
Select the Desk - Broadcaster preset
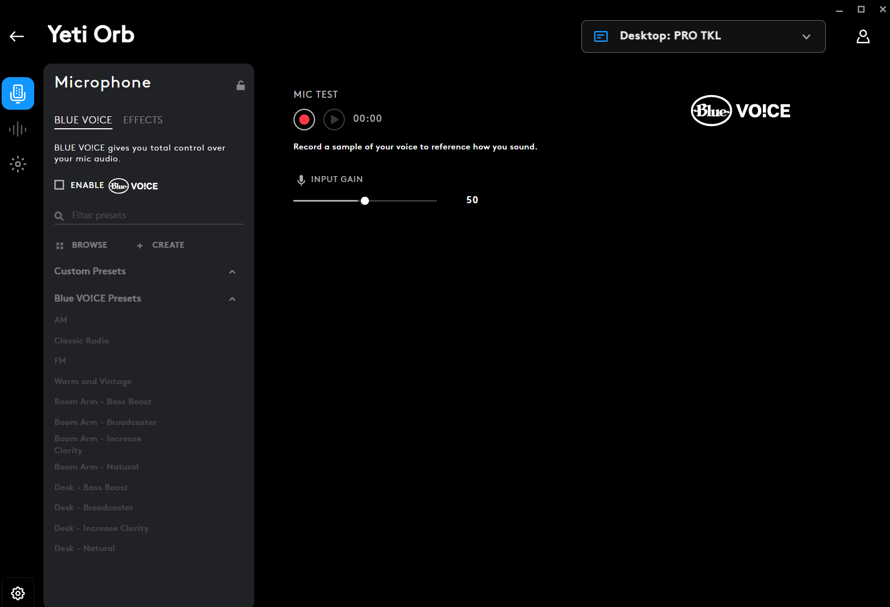click(93, 508)
